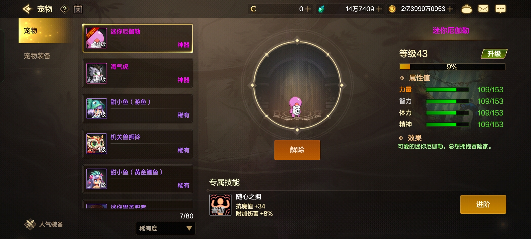Screen dimensions: 531x239
Task: Add green gems with plus icon
Action: coord(379,9)
